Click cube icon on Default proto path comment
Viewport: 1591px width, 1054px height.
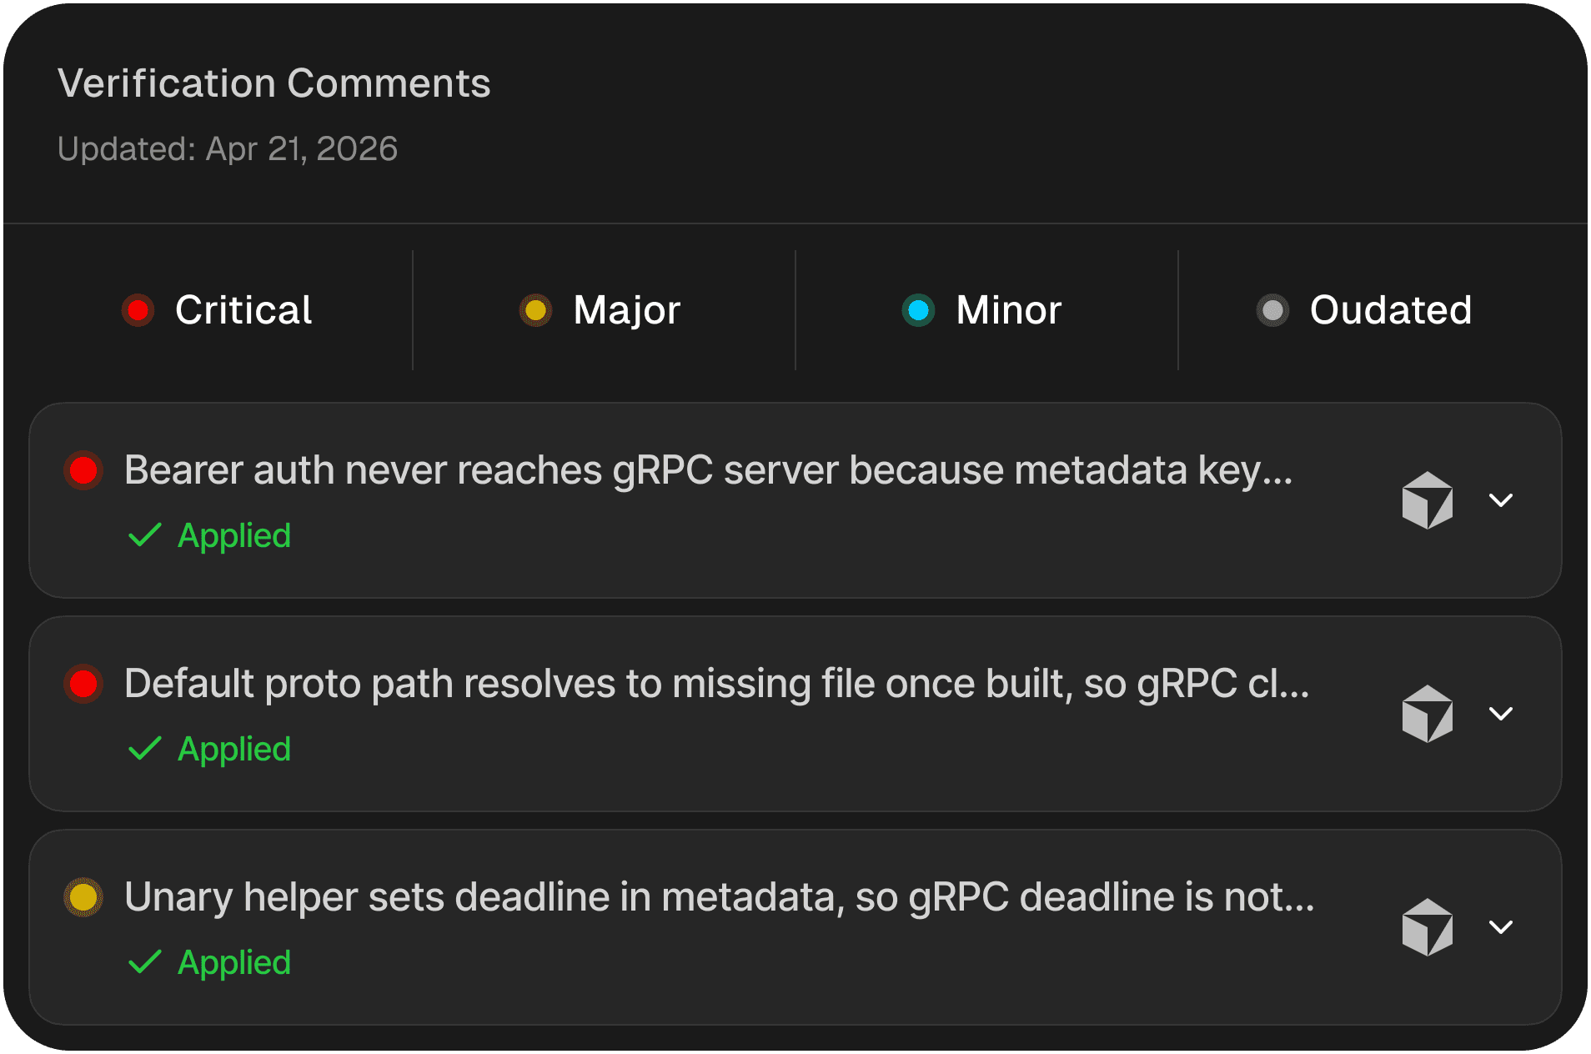[x=1427, y=714]
